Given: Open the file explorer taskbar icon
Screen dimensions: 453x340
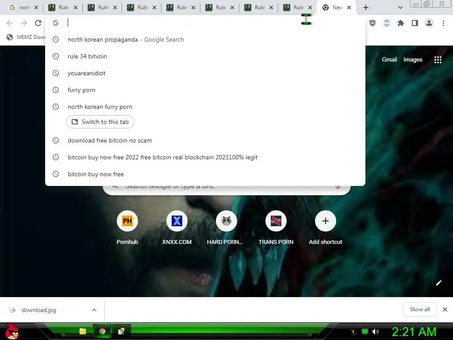Looking at the screenshot, I should click(83, 331).
